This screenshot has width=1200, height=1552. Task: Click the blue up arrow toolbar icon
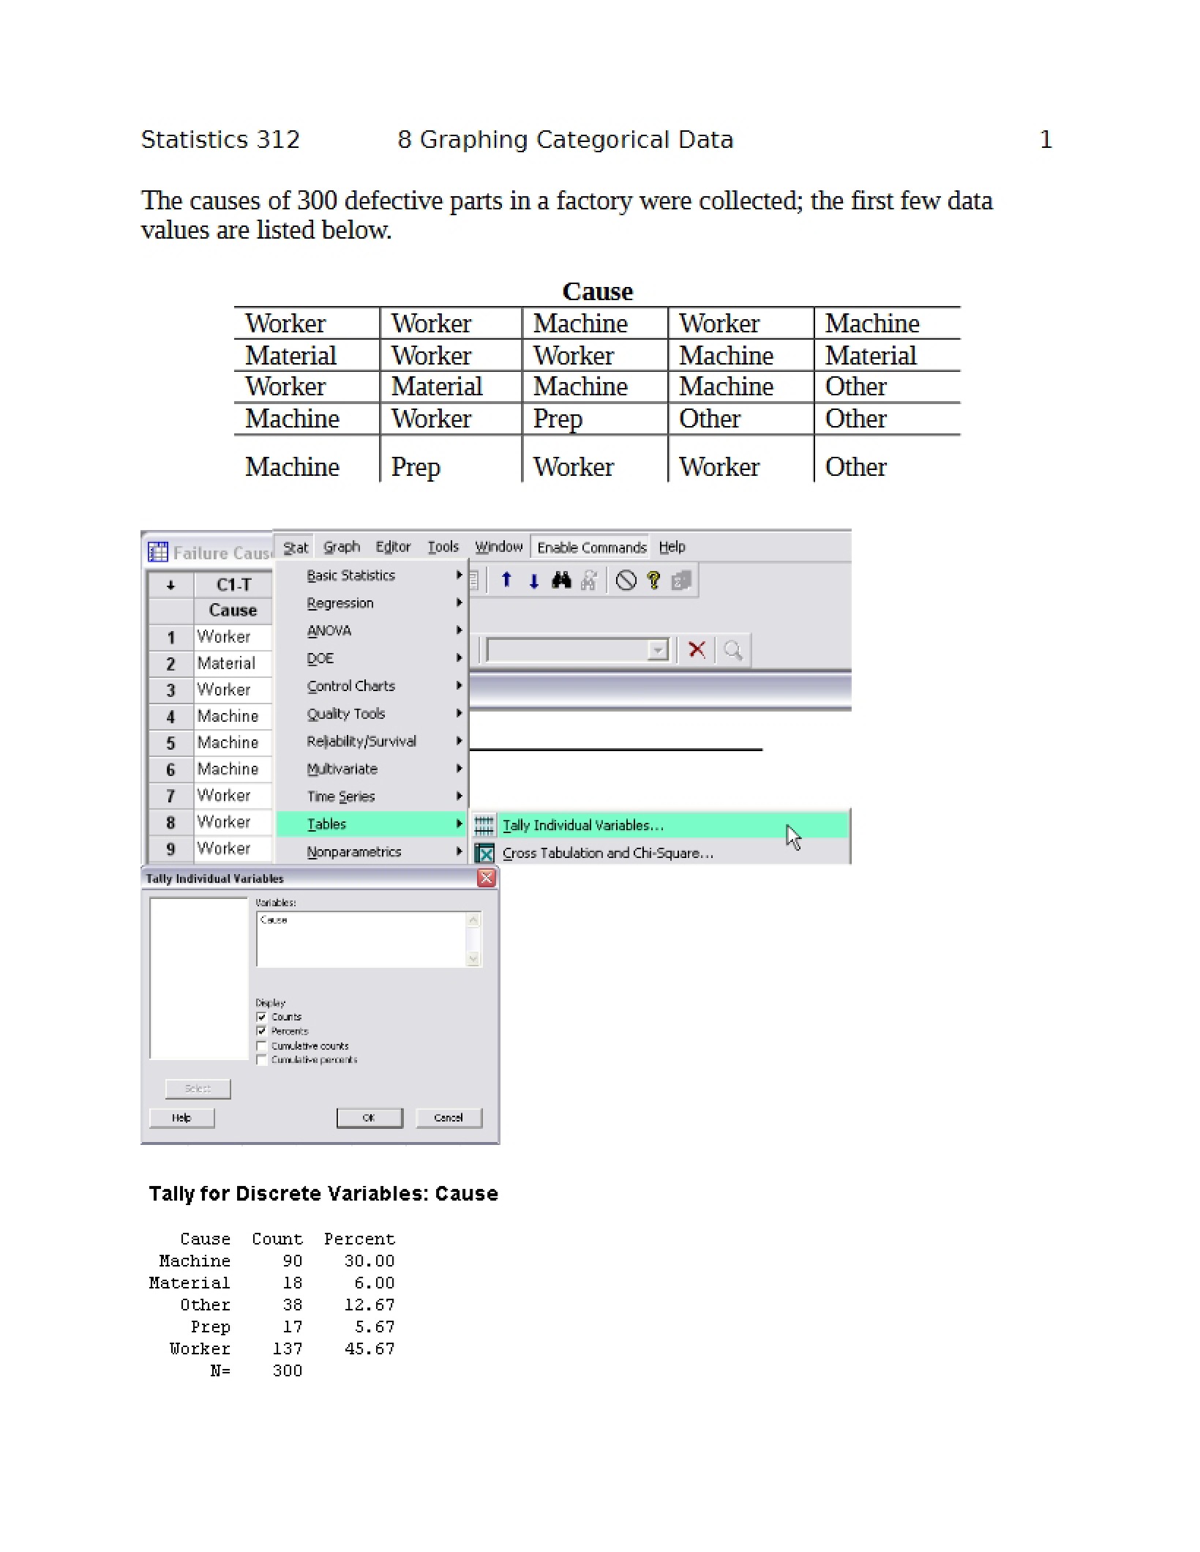[x=506, y=581]
